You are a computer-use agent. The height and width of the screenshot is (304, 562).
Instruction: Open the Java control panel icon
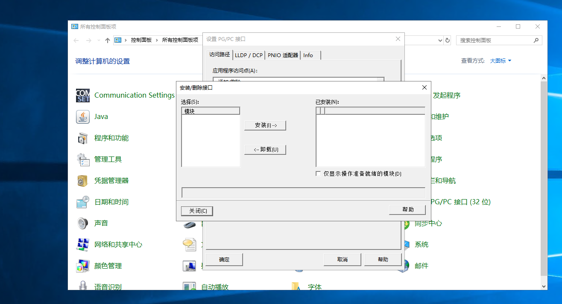coord(83,117)
